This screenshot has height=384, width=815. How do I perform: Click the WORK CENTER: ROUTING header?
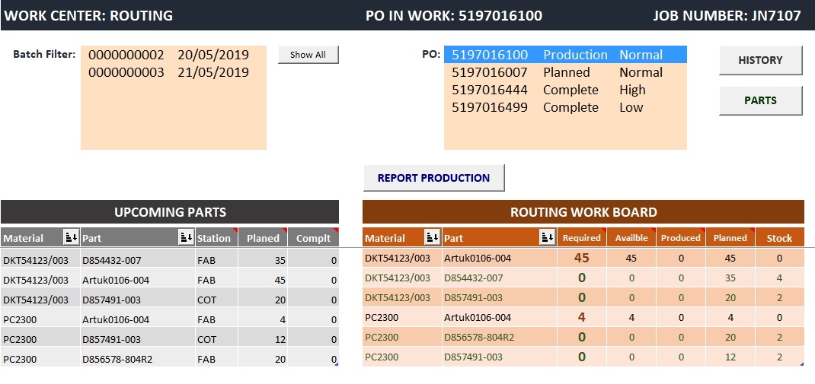[88, 15]
